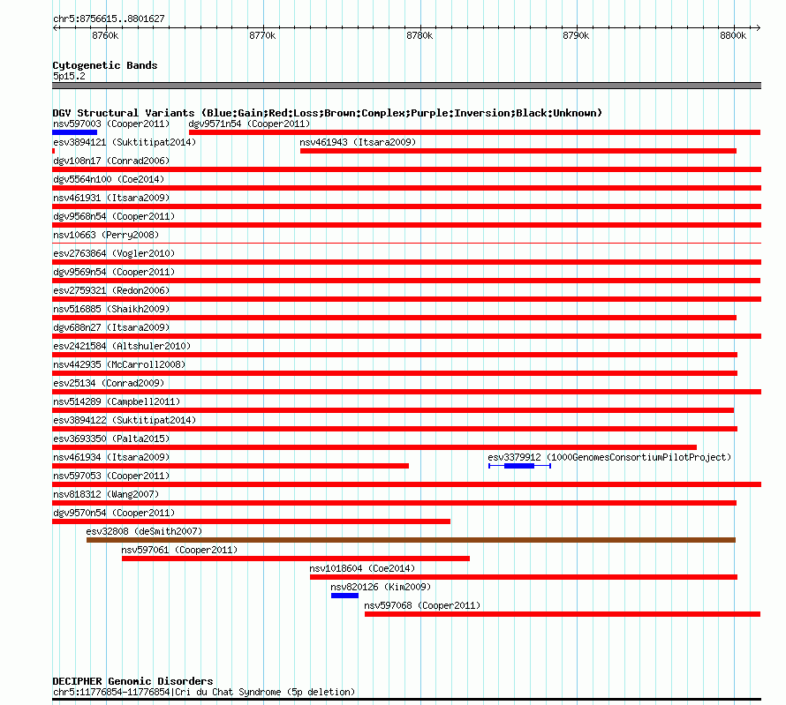This screenshot has width=786, height=705.
Task: Click the dgv5564n100 (Coe2014) label
Action: pyautogui.click(x=109, y=179)
